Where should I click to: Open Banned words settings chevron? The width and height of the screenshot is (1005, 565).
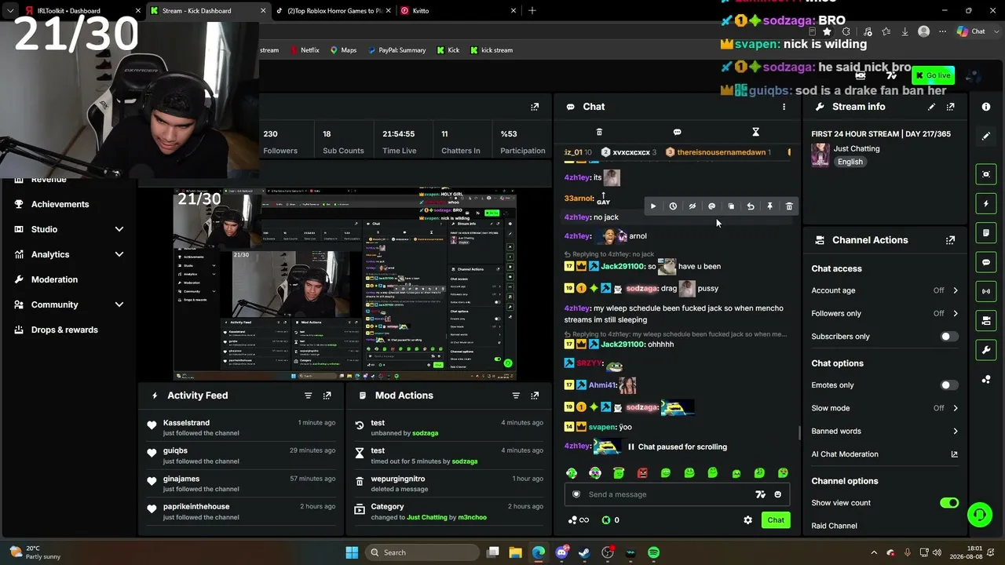pos(956,431)
